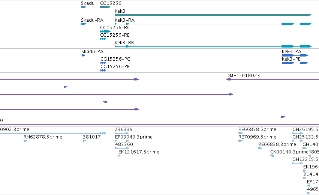Select the GH25132 EST feature
Screen dimensions: 319x195
tap(298, 141)
